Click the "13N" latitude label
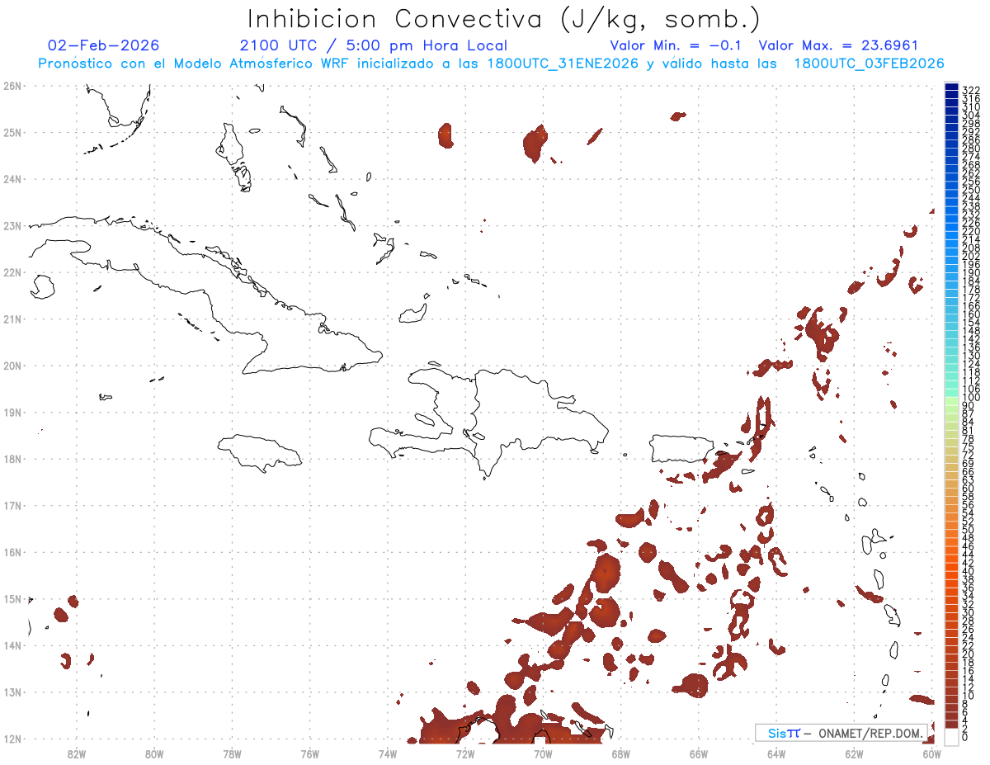 (12, 692)
